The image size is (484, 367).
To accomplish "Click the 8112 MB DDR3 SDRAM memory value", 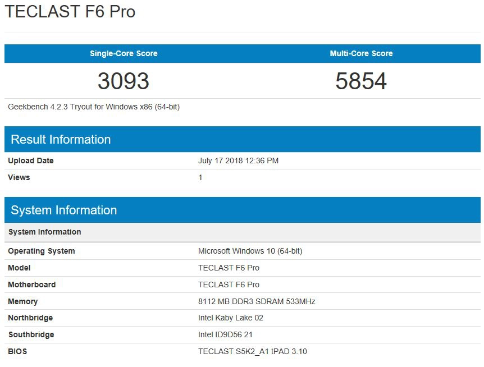I will click(x=257, y=302).
